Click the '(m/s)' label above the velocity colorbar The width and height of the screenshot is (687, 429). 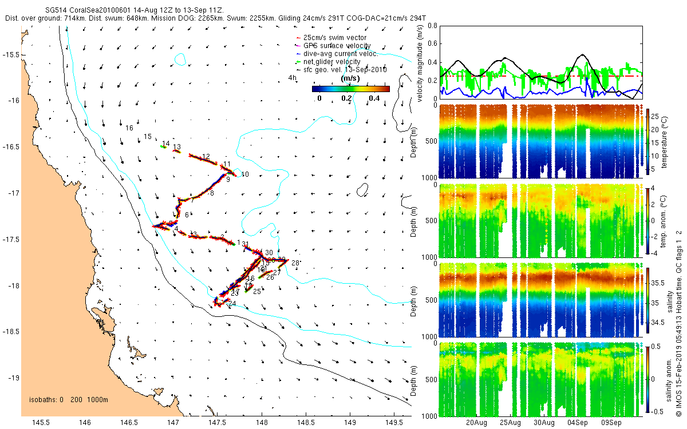click(350, 78)
